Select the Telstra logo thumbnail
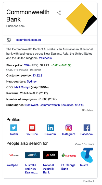 (x=87, y=155)
